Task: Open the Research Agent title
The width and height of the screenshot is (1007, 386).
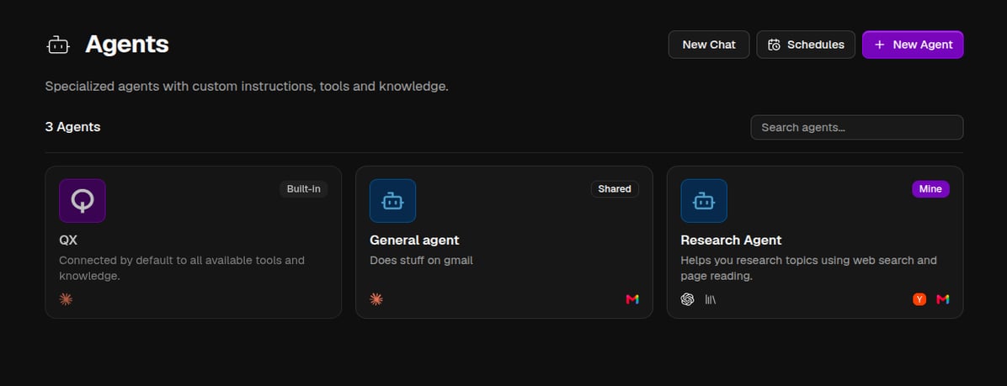Action: (731, 241)
